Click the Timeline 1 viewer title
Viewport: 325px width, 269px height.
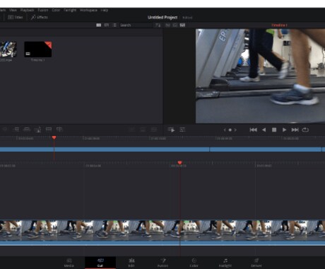pyautogui.click(x=279, y=25)
